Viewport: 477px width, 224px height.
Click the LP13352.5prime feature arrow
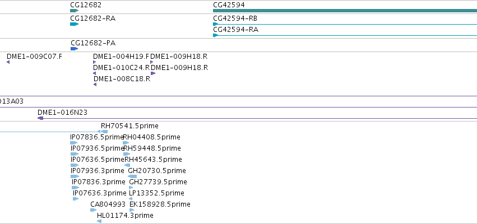[131, 199]
